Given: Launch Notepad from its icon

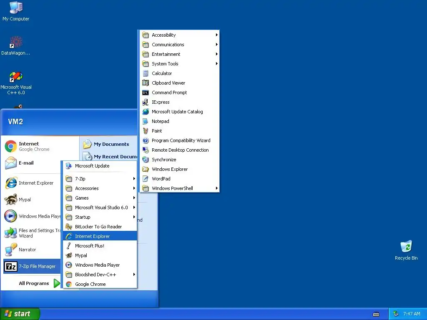Looking at the screenshot, I should coord(146,121).
